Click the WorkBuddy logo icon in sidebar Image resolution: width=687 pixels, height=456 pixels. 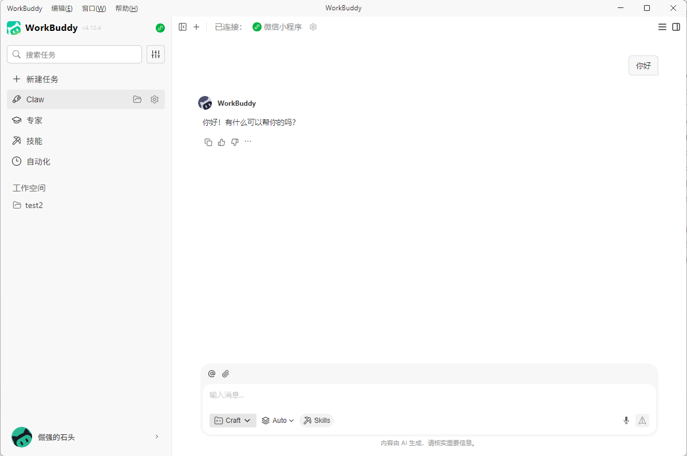tap(14, 28)
